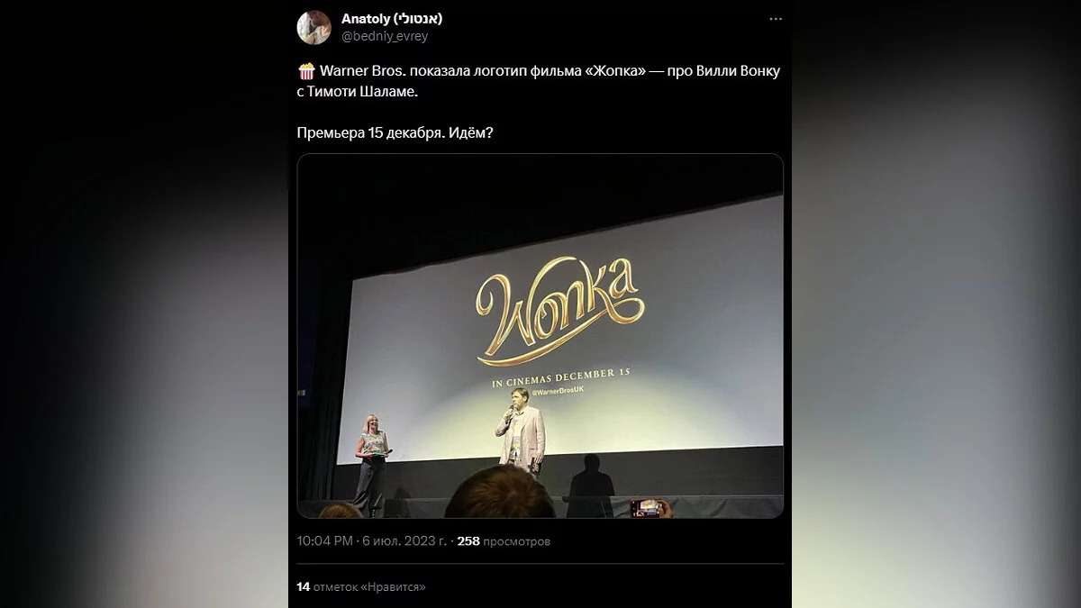Open Anatoly's profile avatar
The height and width of the screenshot is (608, 1081).
point(313,28)
